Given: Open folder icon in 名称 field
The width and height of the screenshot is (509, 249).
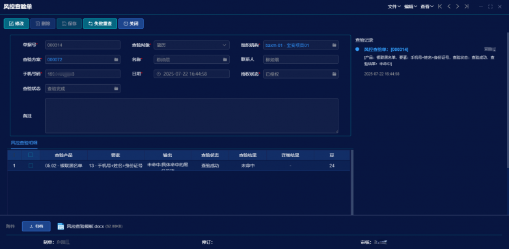Looking at the screenshot, I should coord(225,59).
